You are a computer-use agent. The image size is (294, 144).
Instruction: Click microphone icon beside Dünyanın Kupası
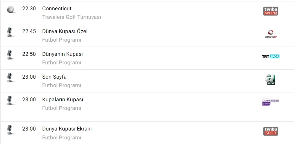(10, 55)
